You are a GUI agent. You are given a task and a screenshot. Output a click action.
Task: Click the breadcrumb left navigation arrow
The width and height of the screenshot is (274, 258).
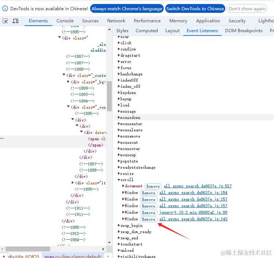click(x=4, y=256)
